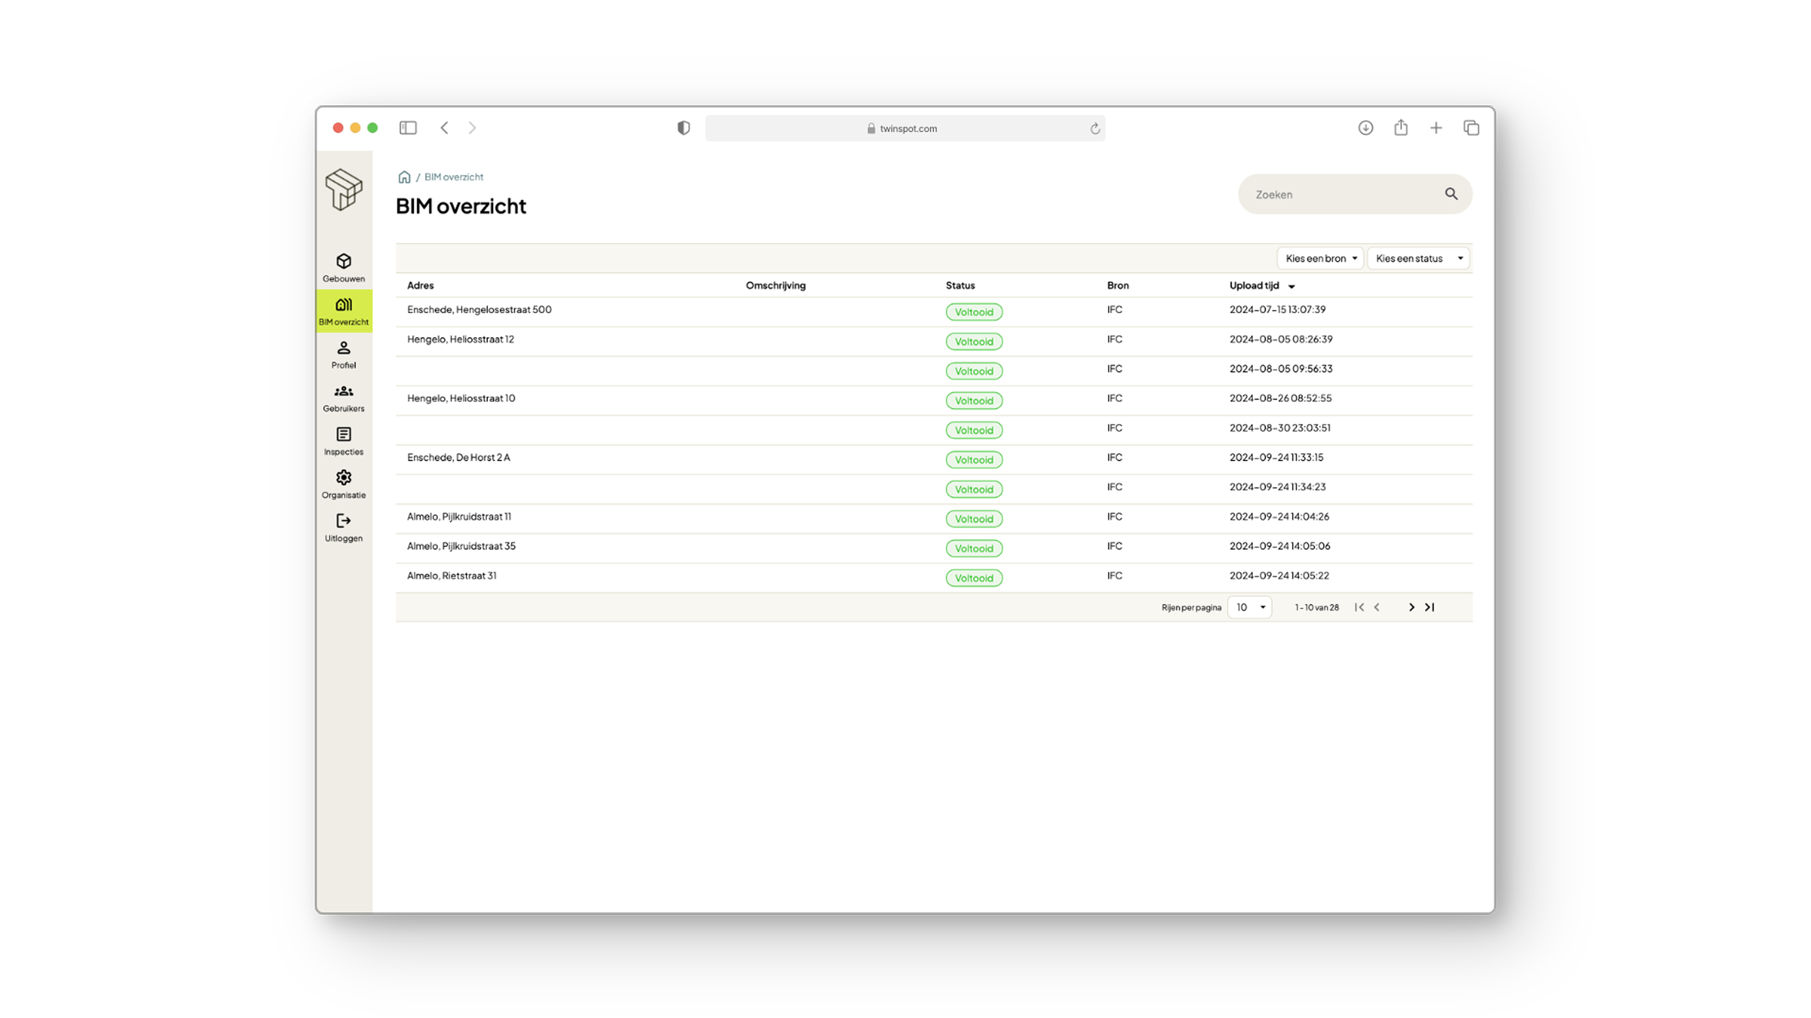Go to next table page
The height and width of the screenshot is (1018, 1811).
point(1411,607)
